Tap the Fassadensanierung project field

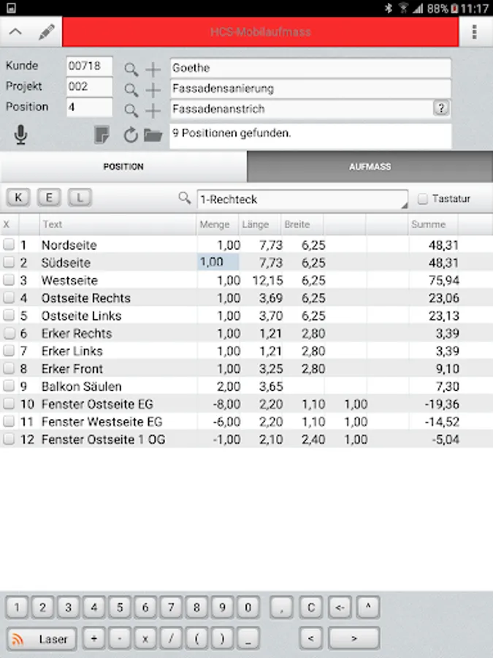[310, 88]
